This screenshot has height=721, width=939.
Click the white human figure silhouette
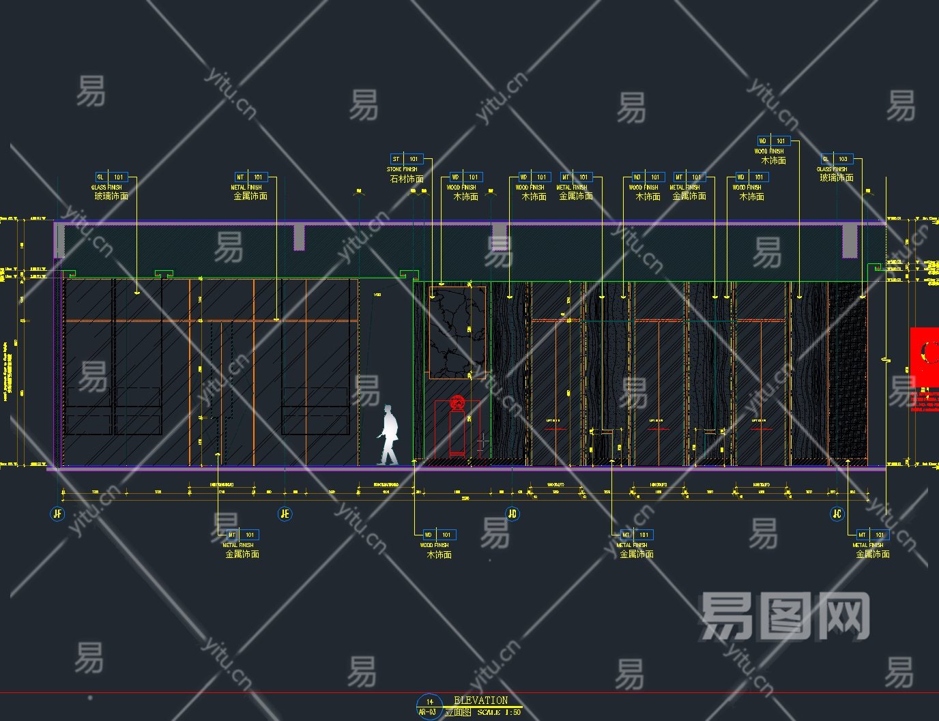pos(388,435)
